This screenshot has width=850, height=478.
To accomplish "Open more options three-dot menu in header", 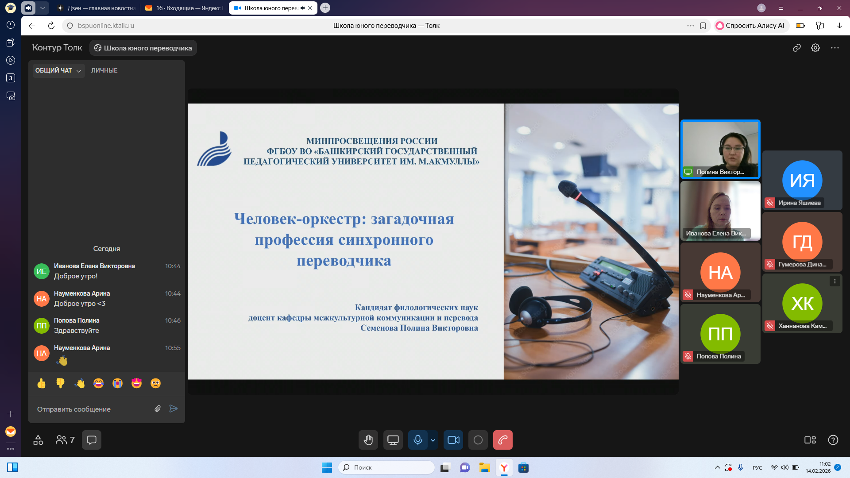I will 835,48.
